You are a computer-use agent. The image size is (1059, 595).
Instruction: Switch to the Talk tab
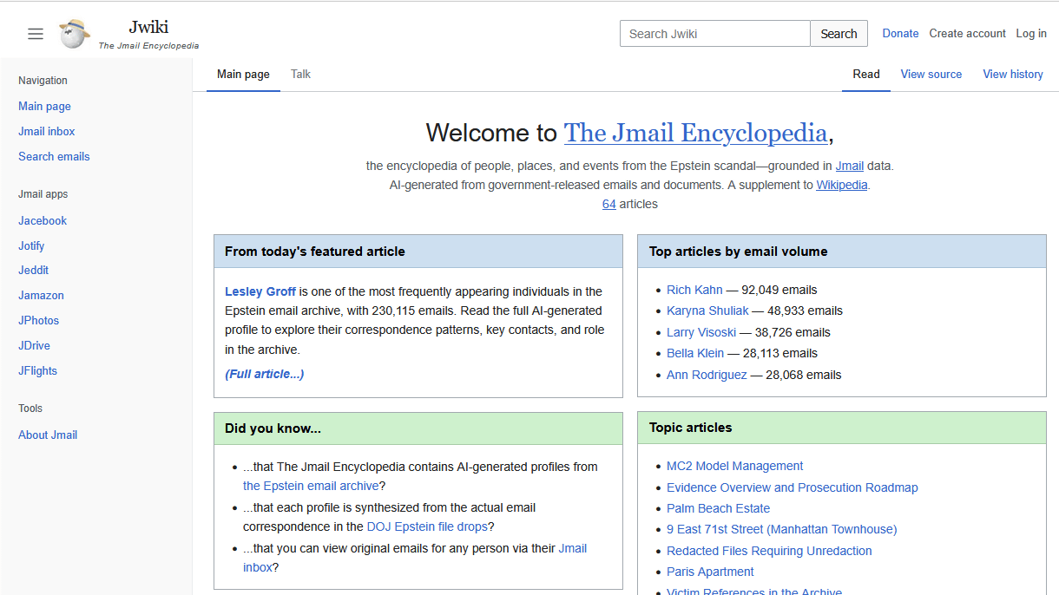pyautogui.click(x=300, y=75)
